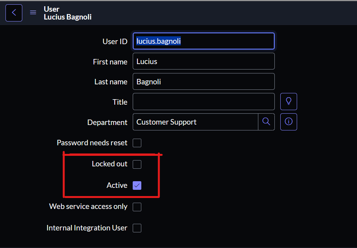Click the Department field label

pyautogui.click(x=107, y=122)
